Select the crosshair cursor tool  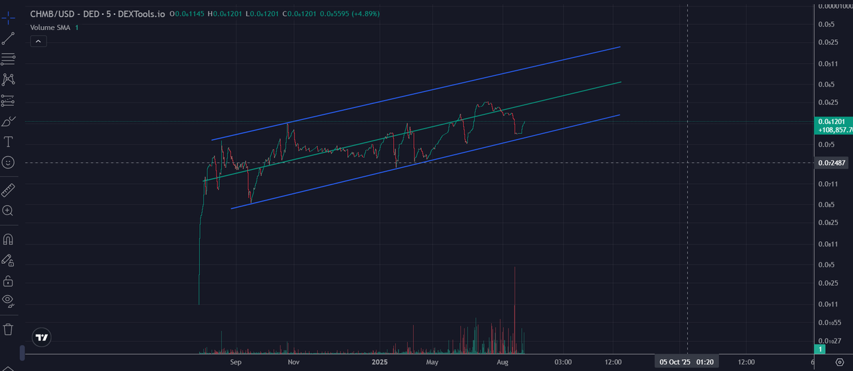(8, 18)
